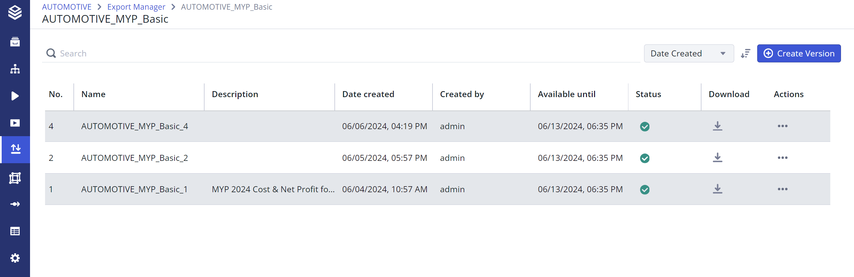
Task: Expand the Date Created sort dropdown
Action: (688, 54)
